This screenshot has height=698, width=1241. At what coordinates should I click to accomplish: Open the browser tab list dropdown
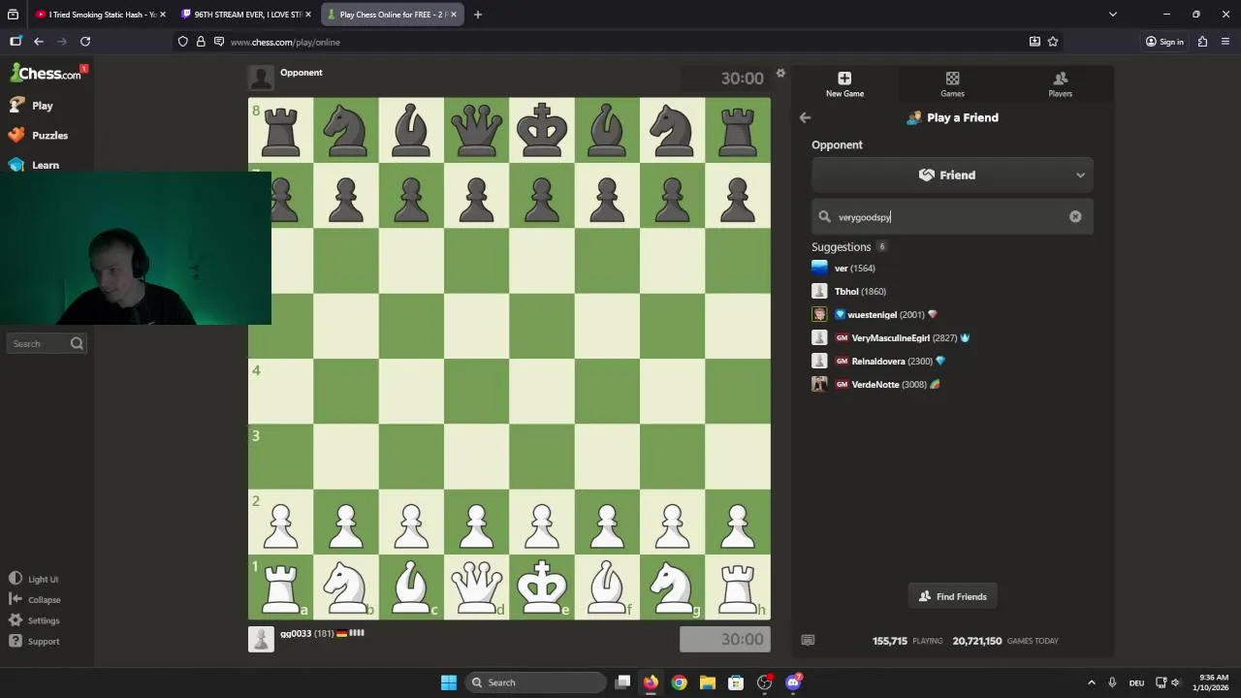pyautogui.click(x=1113, y=15)
